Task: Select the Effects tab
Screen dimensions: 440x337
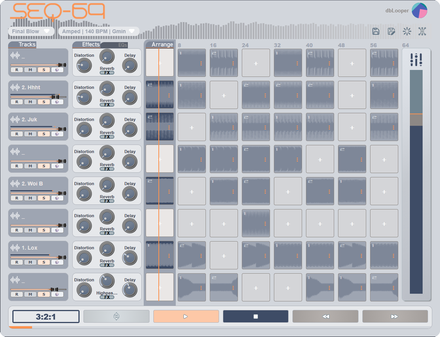Action: point(91,44)
